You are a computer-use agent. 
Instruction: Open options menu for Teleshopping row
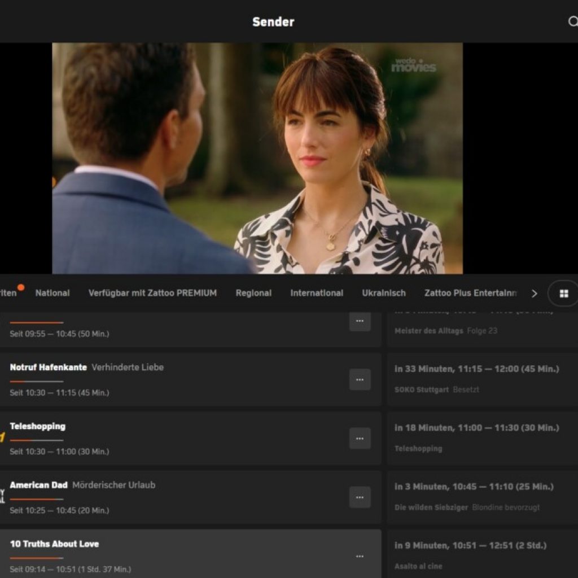(360, 438)
